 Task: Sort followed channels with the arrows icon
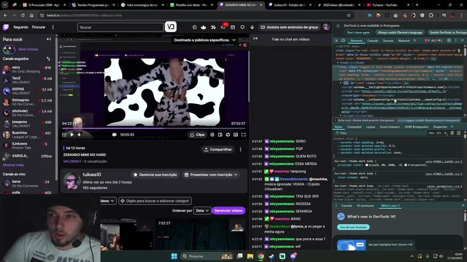48,59
